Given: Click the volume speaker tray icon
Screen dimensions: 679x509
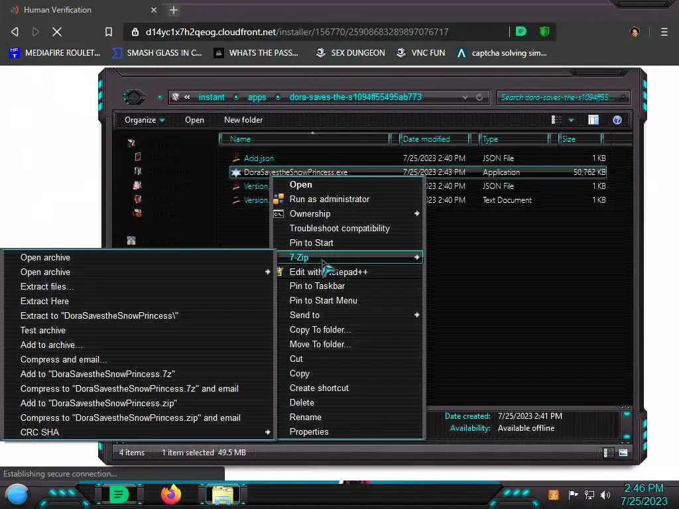Looking at the screenshot, I should (605, 494).
